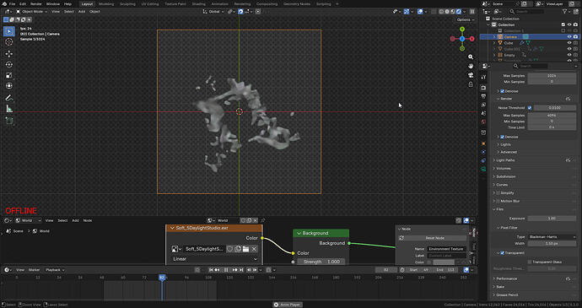Click green Y axis on navigation gizmo

click(x=462, y=29)
